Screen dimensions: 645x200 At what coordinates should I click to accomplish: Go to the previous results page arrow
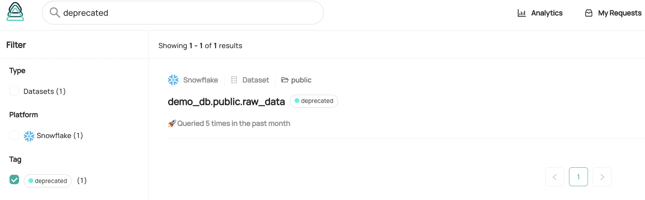pos(555,177)
